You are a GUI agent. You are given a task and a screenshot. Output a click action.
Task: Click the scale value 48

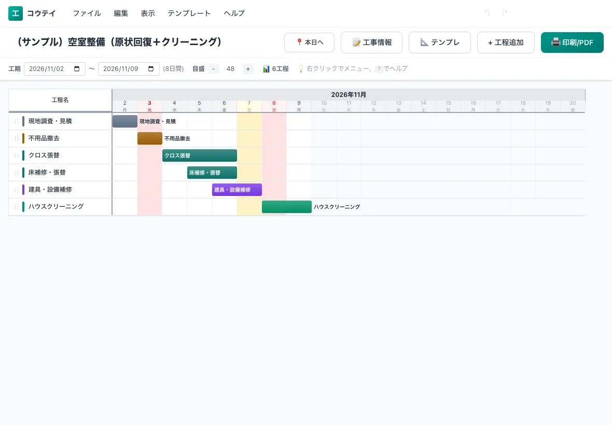[x=230, y=69]
